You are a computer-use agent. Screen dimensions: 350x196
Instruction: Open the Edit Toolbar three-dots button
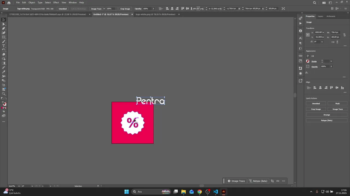(x=4, y=122)
